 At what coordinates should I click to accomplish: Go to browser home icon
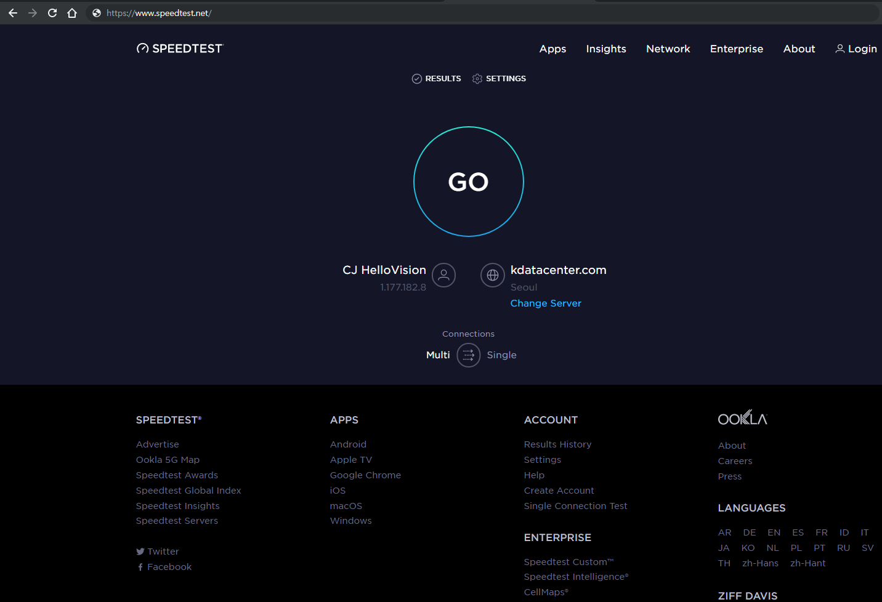pyautogui.click(x=72, y=13)
